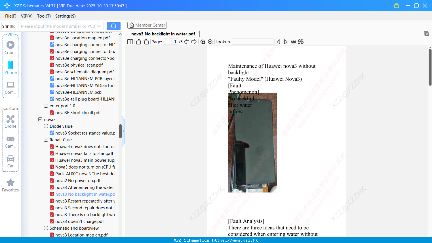Open the Car category
The height and width of the screenshot is (243, 432).
click(x=10, y=161)
